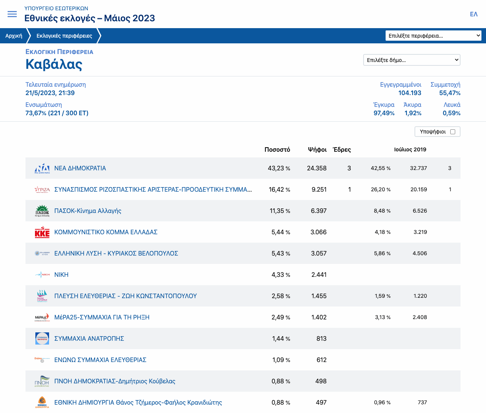Click the Ποσοστό column header

point(277,149)
